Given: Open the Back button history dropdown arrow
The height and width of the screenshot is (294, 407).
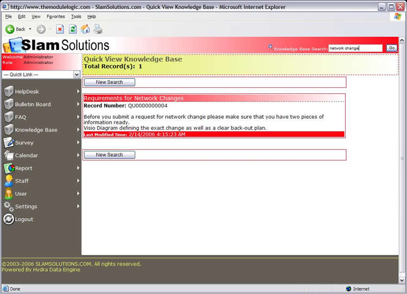Looking at the screenshot, I should [x=30, y=29].
